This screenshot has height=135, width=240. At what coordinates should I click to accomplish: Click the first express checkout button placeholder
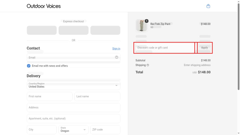click(x=42, y=30)
